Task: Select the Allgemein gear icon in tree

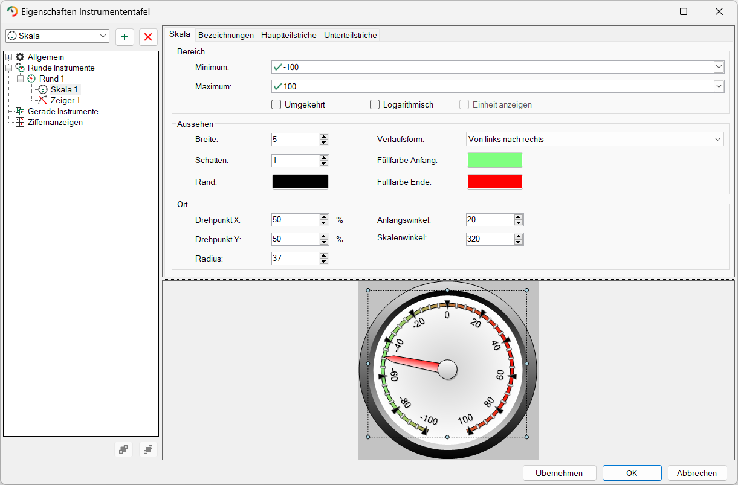Action: coord(20,57)
